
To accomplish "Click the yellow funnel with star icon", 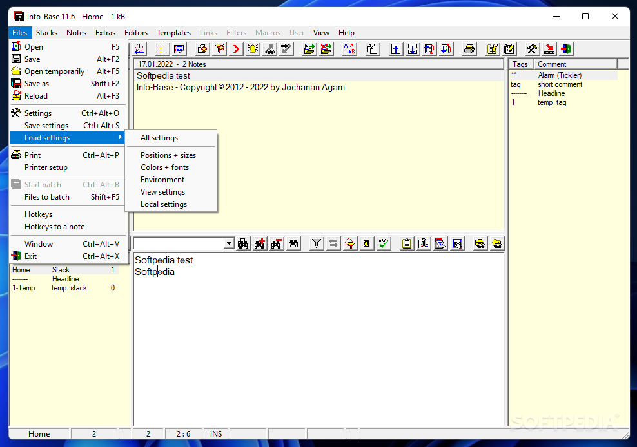I will 219,49.
